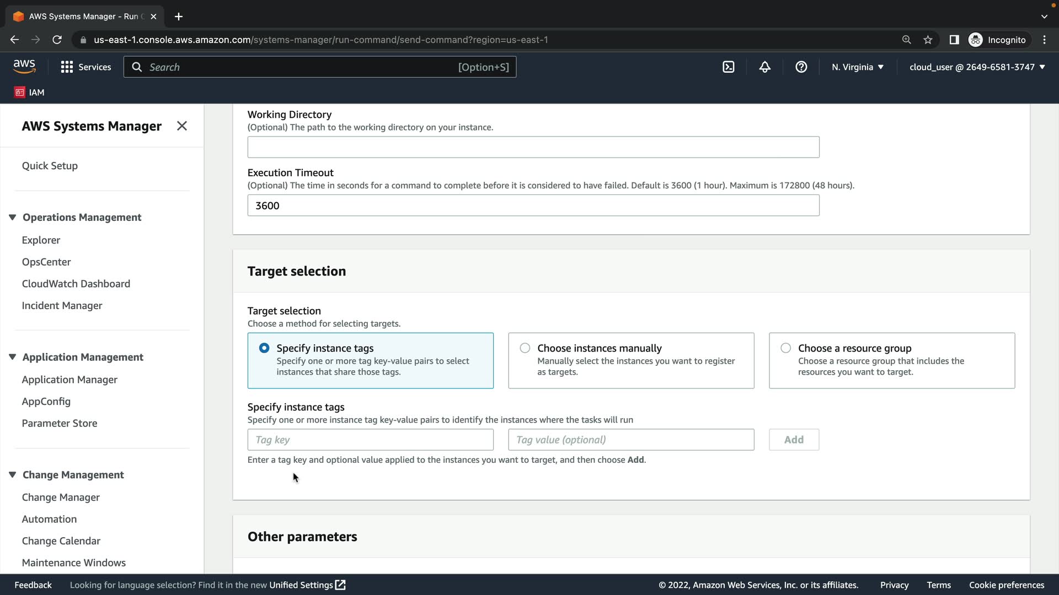Click the Tag key input field

point(370,440)
